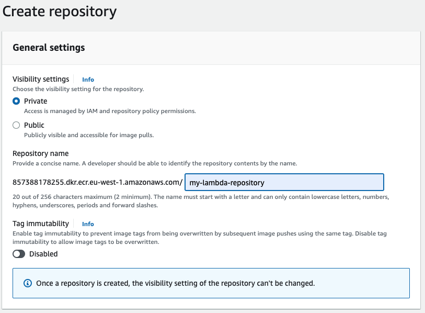425x313 pixels.
Task: Click the Tag immutability label
Action: (40, 223)
